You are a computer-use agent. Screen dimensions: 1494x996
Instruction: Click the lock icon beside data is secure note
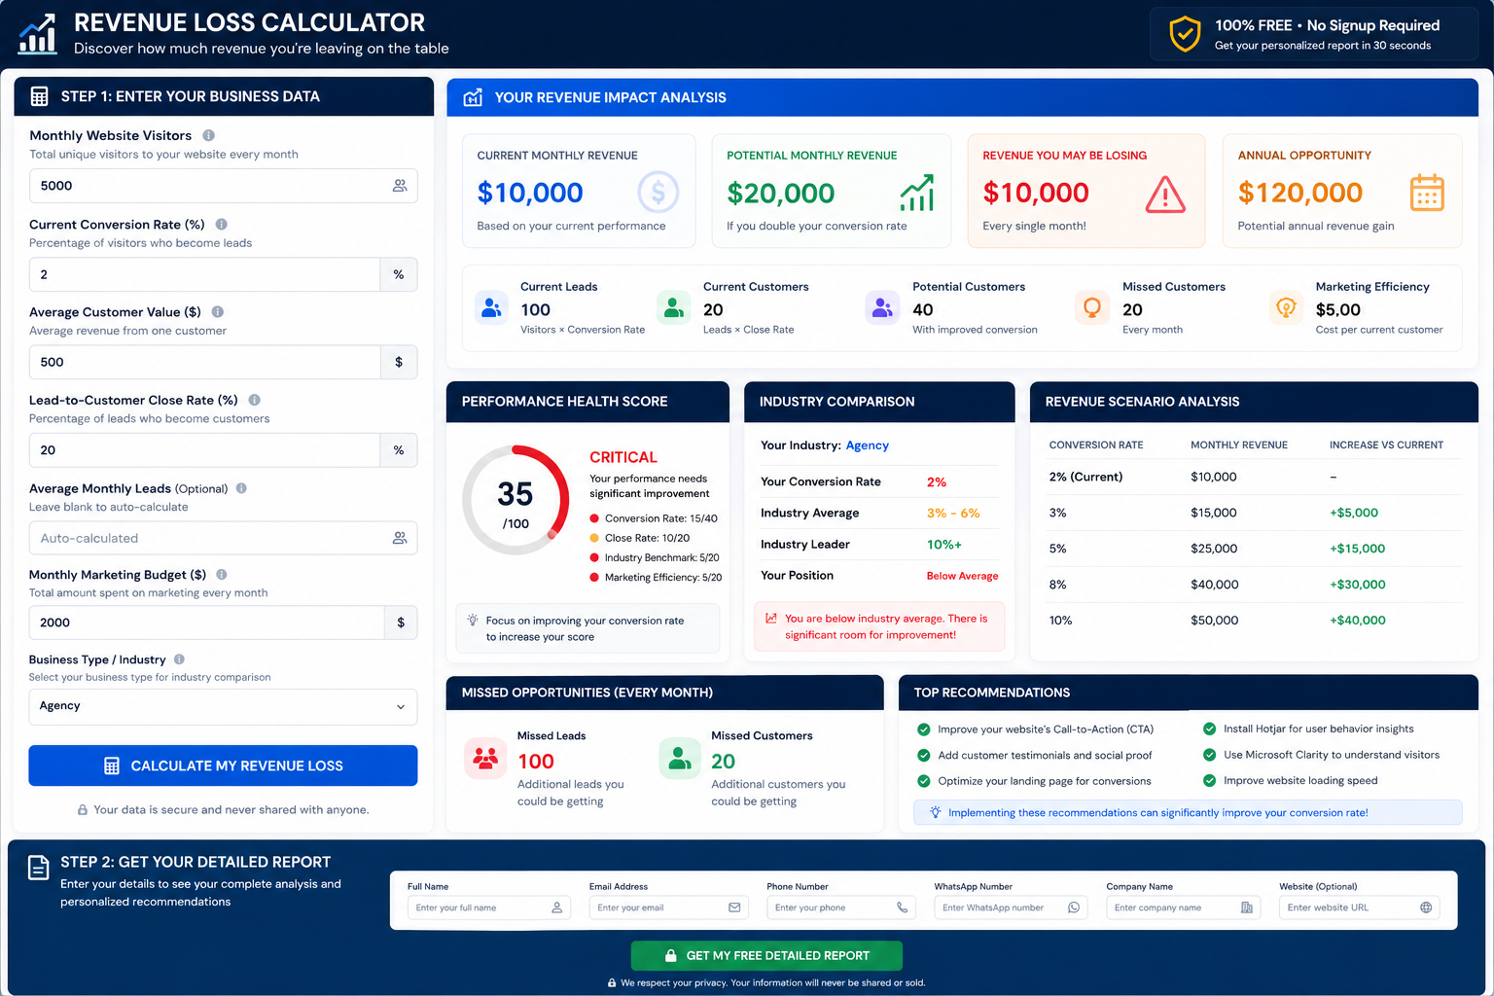[83, 809]
